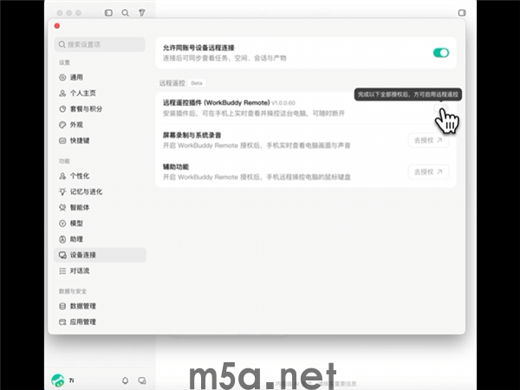Screen dimensions: 520x390
Task: Open 外观 appearance settings
Action: click(x=100, y=125)
